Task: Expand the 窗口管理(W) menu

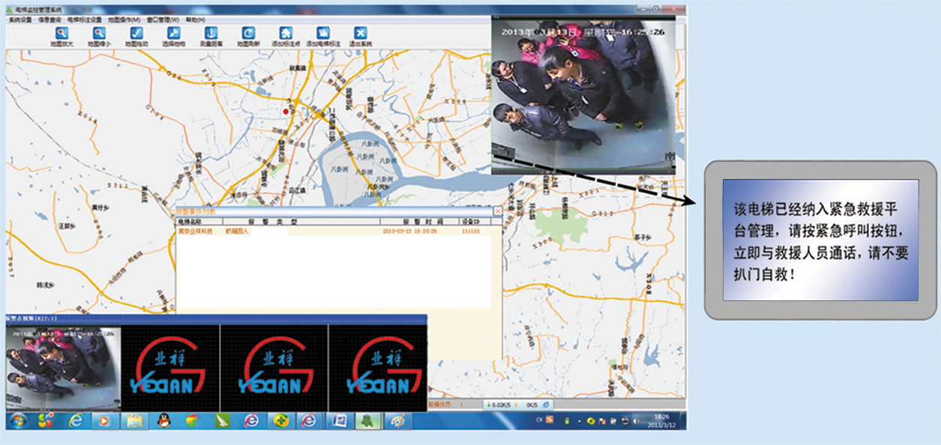Action: 163,19
